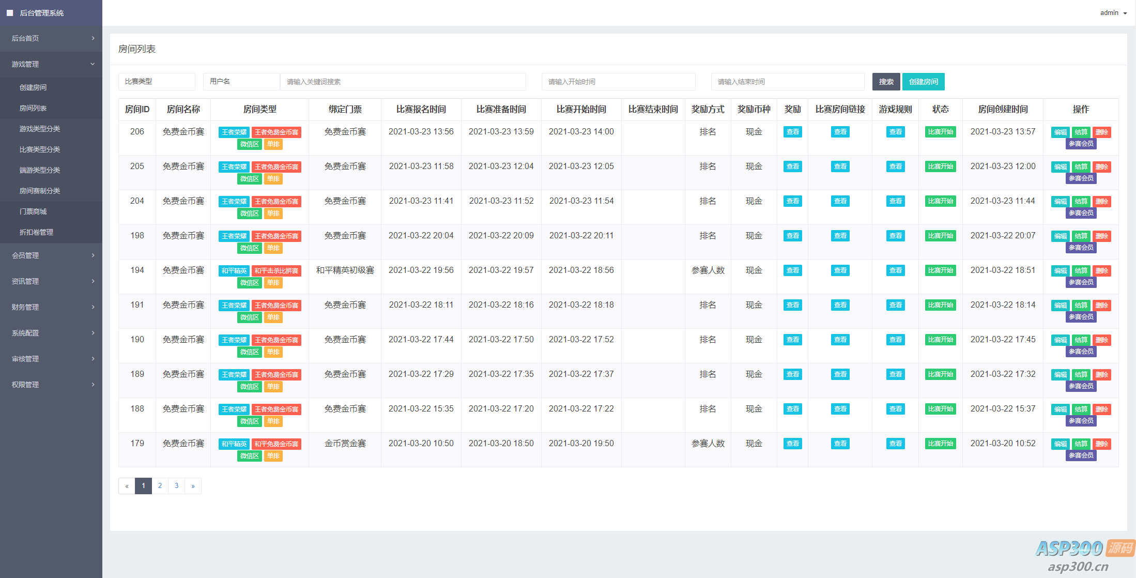Go to pagination page 2

(160, 485)
